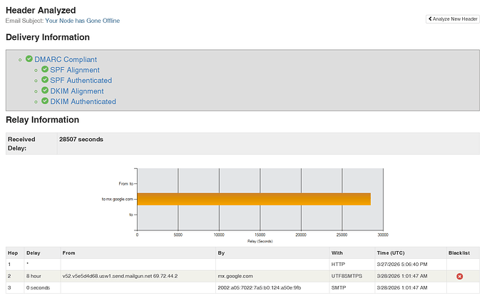Click the Analyze New Header button
492x303 pixels.
(x=453, y=19)
